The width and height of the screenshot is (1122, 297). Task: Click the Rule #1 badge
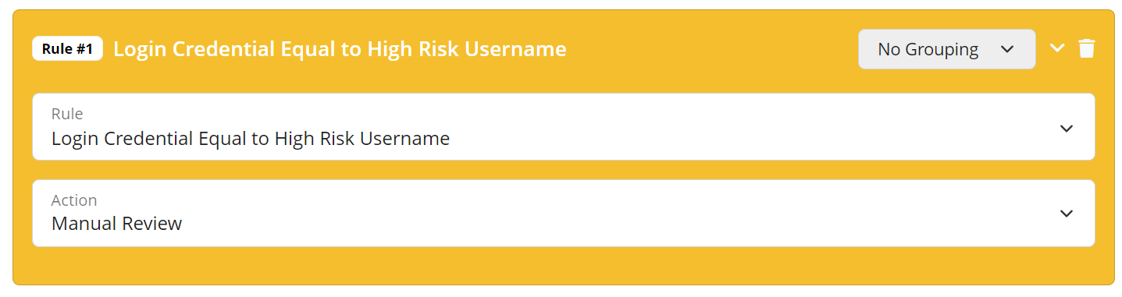coord(67,49)
